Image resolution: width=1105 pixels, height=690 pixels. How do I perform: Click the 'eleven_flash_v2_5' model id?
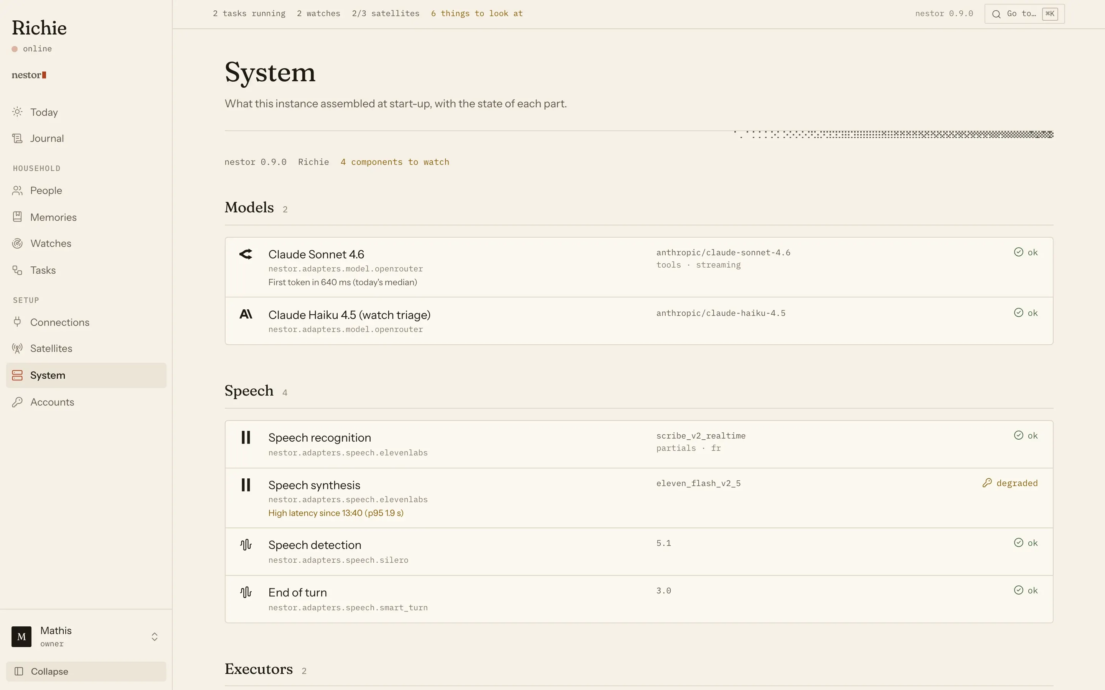point(698,483)
